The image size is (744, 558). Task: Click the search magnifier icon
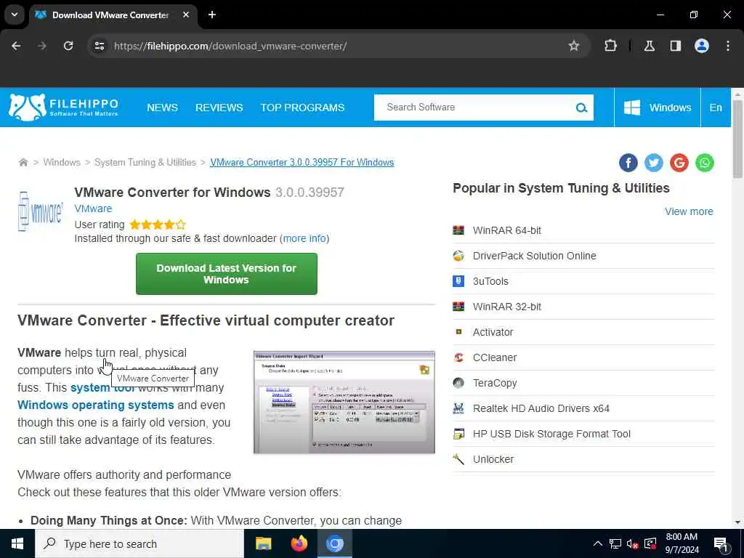tap(581, 108)
